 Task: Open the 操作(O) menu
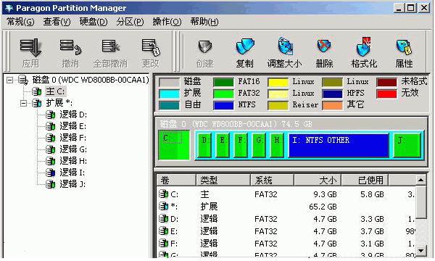[x=167, y=22]
